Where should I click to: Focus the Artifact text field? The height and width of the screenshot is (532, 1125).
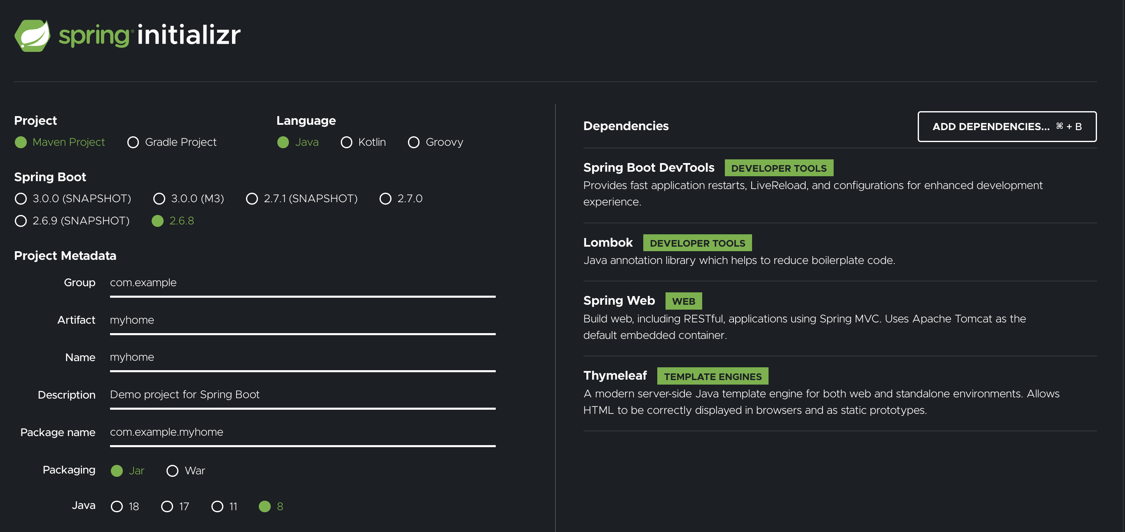pyautogui.click(x=302, y=320)
